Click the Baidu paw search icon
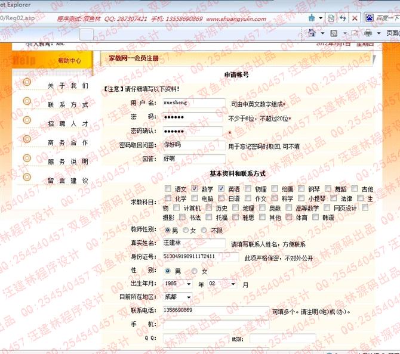 370,18
